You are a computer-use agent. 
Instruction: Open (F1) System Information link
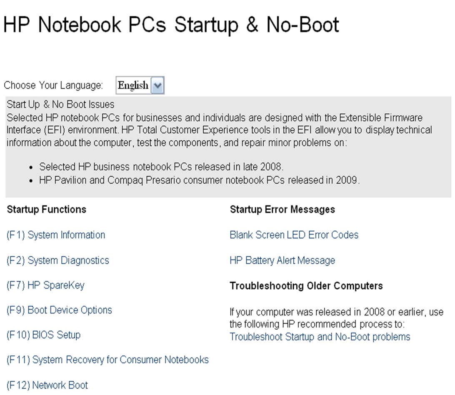pos(55,235)
